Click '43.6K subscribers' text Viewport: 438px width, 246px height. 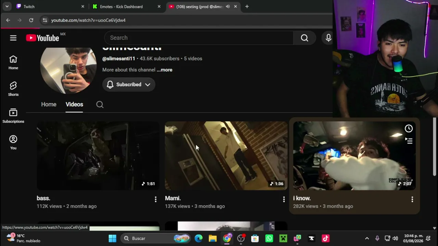[159, 58]
